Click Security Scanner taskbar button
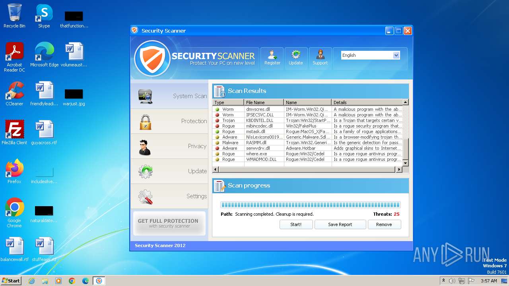509x286 pixels. [x=99, y=281]
